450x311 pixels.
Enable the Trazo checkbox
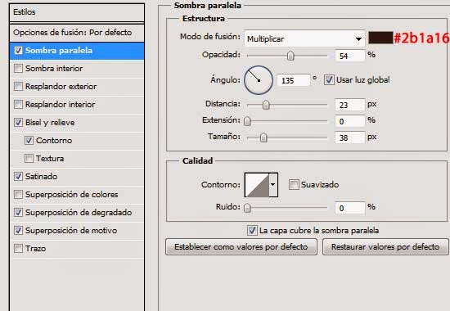tap(18, 249)
